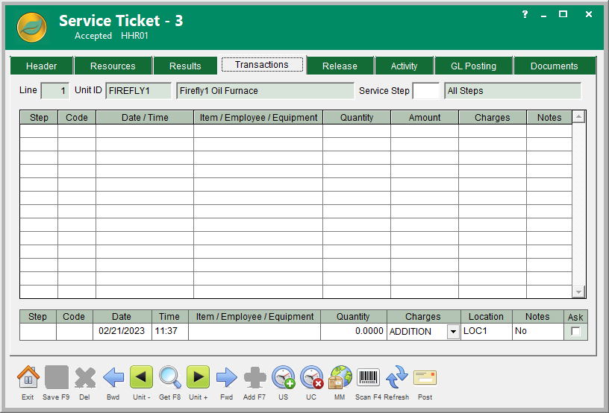Screen dimensions: 609x413
Task: Click the US clock icon
Action: click(x=283, y=377)
